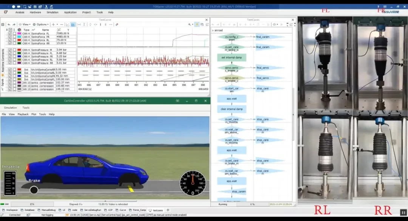Click the pause button on the camera view
The height and width of the screenshot is (221, 408).
click(x=403, y=212)
